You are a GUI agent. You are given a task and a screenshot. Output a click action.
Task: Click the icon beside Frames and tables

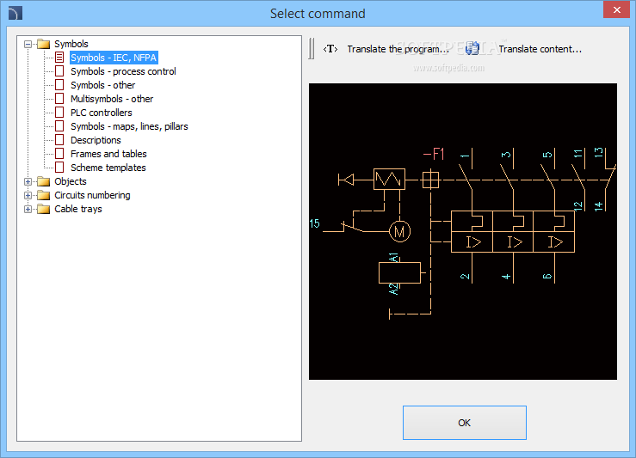click(59, 154)
